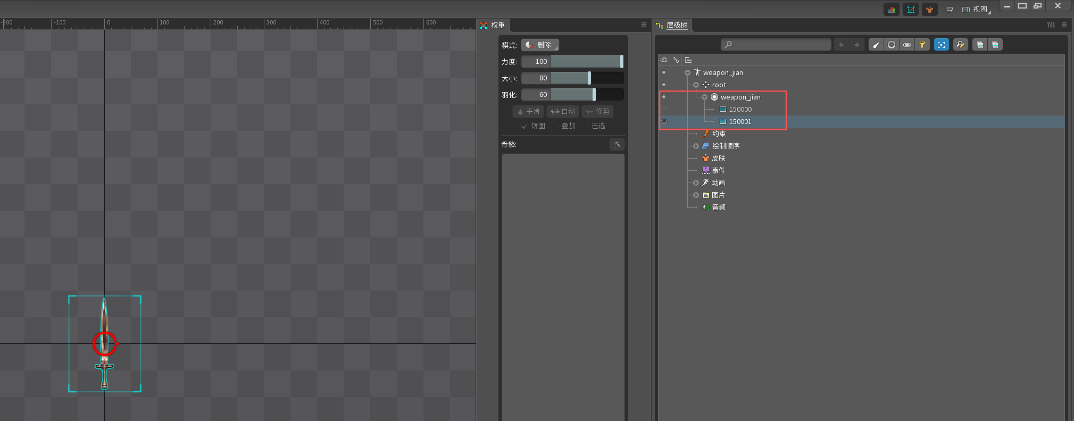This screenshot has height=421, width=1074.
Task: Enable the 叠加 checkbox
Action: 555,126
